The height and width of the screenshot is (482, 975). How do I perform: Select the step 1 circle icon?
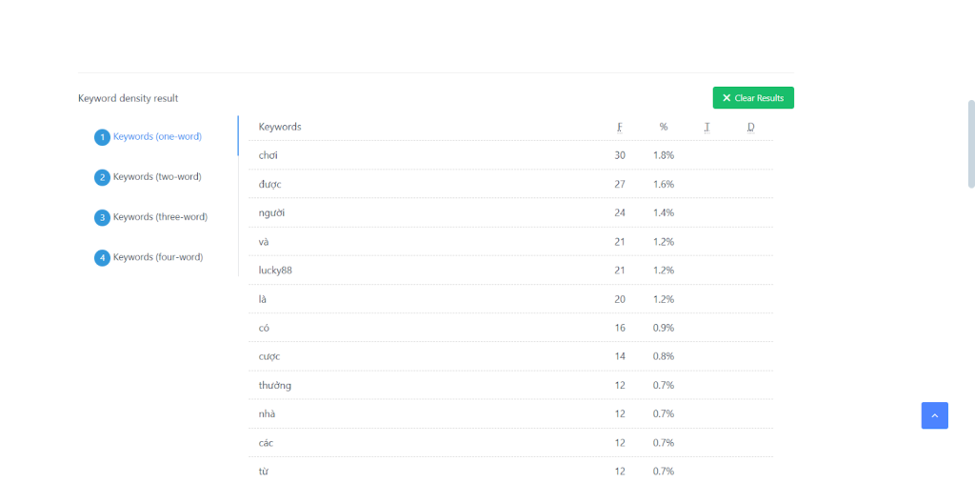tap(102, 137)
